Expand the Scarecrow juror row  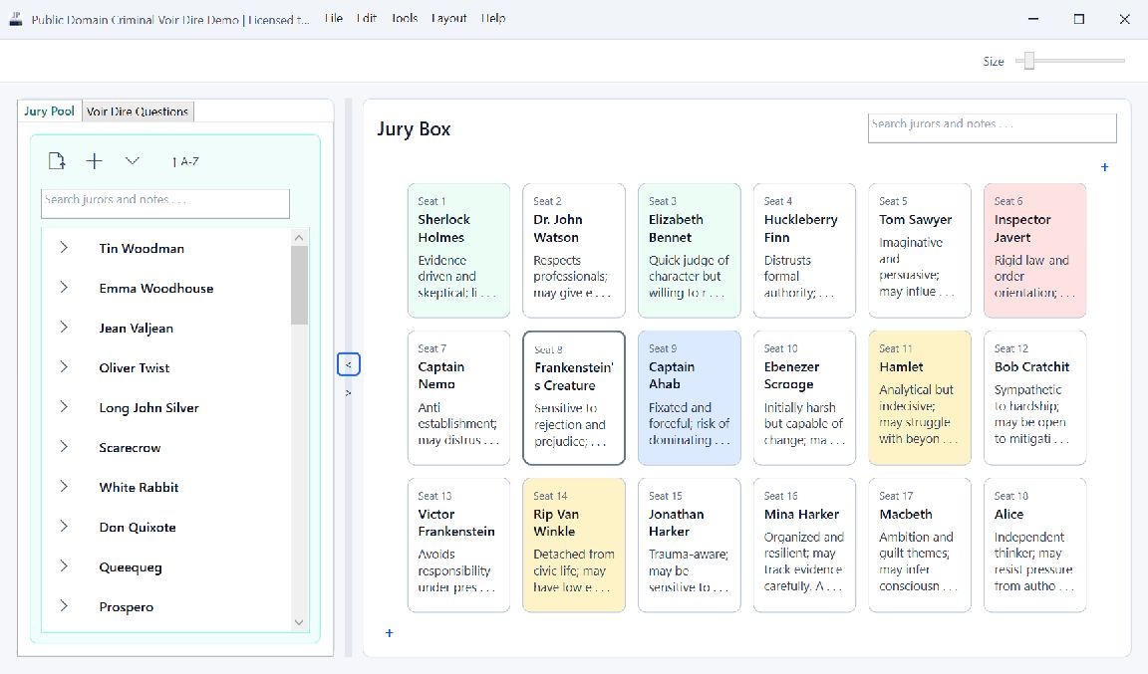[x=64, y=446]
